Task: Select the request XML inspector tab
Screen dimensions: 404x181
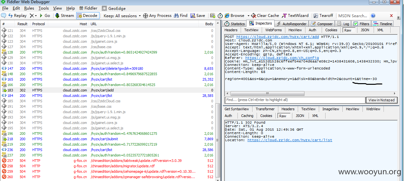Action: coord(380,30)
